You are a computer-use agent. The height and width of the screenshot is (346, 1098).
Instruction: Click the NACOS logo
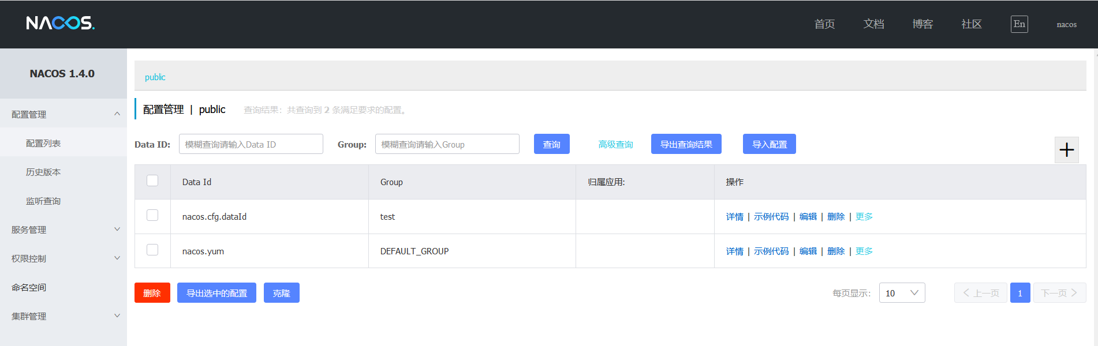click(x=61, y=23)
